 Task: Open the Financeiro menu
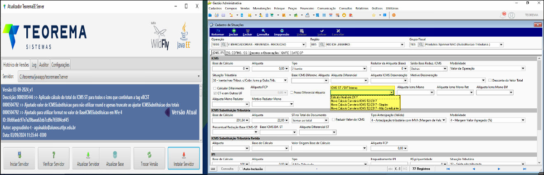[x=307, y=8]
